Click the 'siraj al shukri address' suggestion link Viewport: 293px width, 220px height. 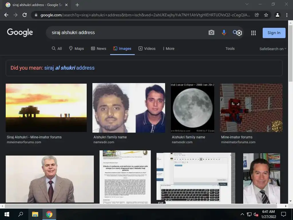click(69, 68)
